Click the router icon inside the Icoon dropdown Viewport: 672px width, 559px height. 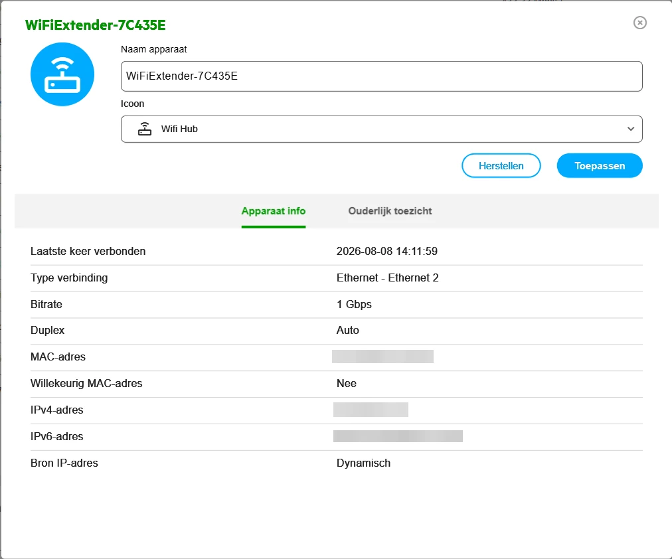(x=145, y=129)
